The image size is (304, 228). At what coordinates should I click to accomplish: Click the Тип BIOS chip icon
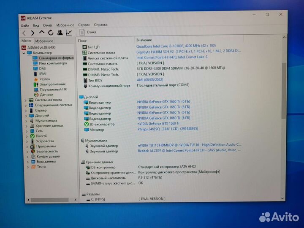[85, 80]
